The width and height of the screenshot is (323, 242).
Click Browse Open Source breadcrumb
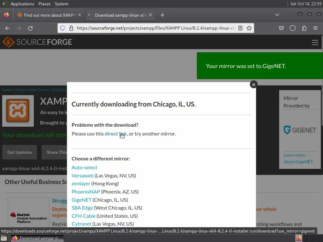click(x=32, y=90)
